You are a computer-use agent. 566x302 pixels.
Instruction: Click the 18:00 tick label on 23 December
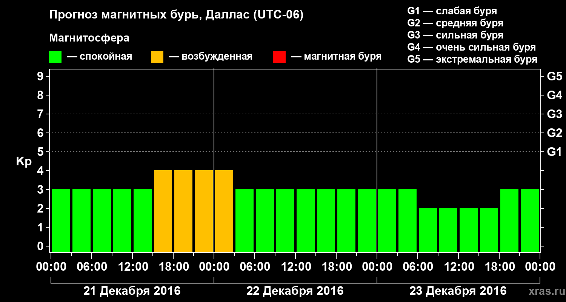click(499, 267)
